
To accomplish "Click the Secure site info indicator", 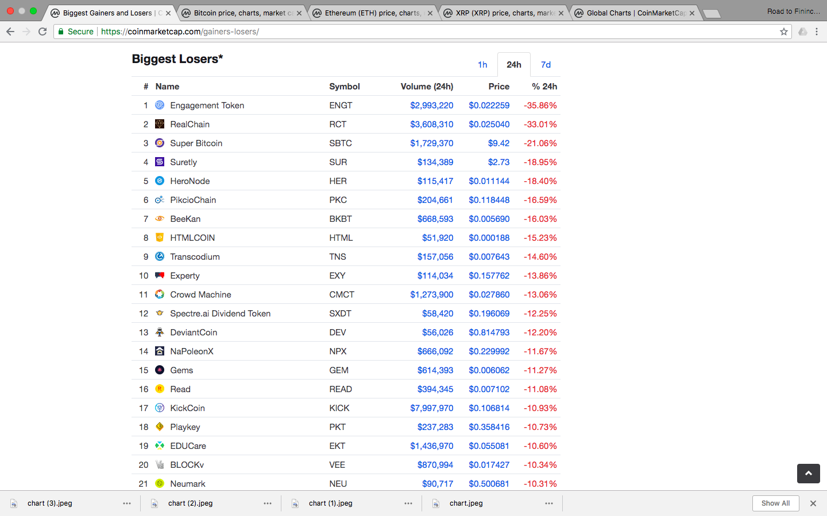I will coord(76,32).
